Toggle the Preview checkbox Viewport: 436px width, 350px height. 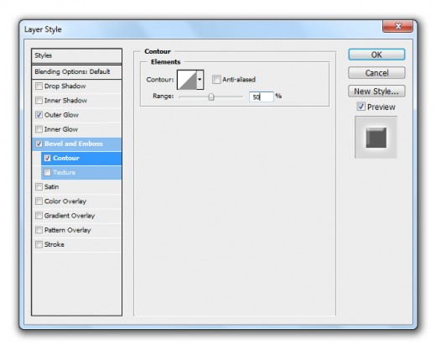361,107
